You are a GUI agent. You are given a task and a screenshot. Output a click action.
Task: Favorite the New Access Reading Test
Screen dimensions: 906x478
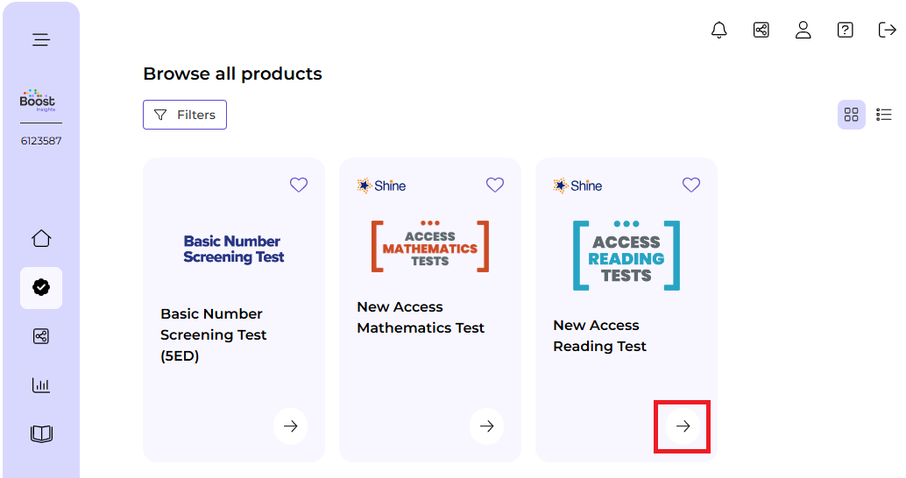tap(691, 185)
